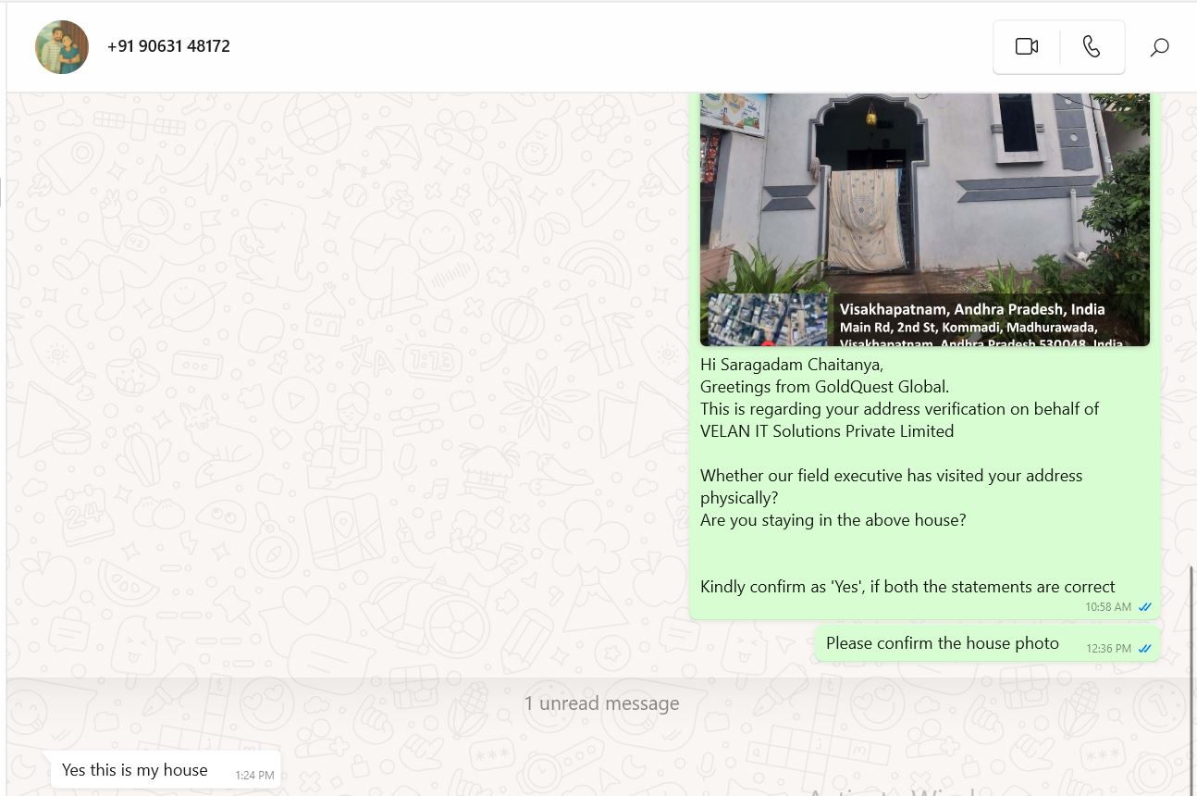Click the read receipt ticks beside 10:58 AM
Image resolution: width=1197 pixels, height=796 pixels.
click(x=1144, y=607)
